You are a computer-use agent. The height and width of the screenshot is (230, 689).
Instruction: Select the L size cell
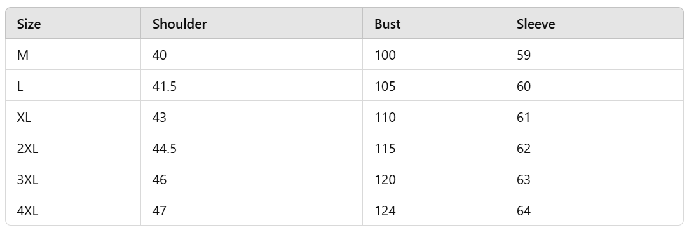(x=73, y=86)
